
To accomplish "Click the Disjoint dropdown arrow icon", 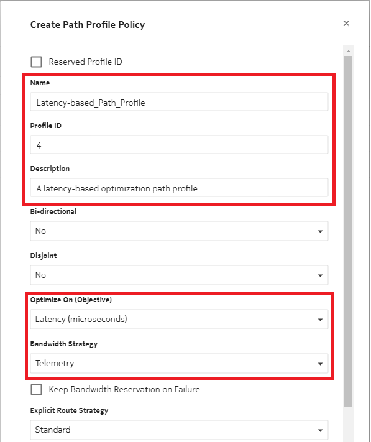I will click(x=320, y=275).
